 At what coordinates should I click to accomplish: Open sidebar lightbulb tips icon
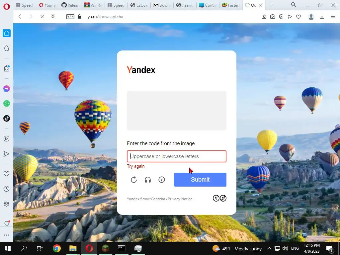[x=7, y=223]
